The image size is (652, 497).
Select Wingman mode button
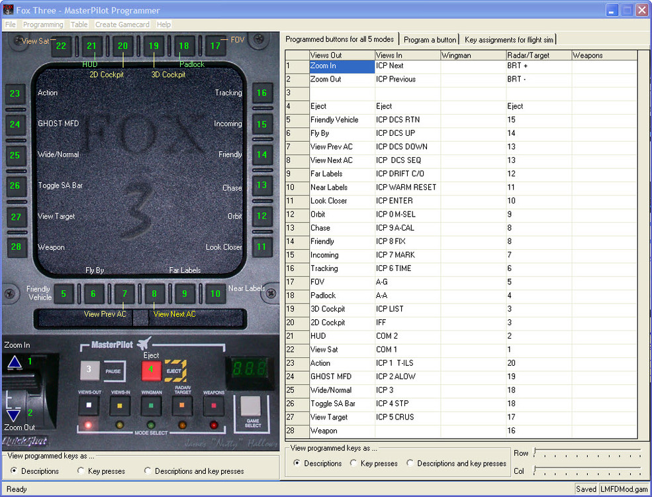point(151,405)
